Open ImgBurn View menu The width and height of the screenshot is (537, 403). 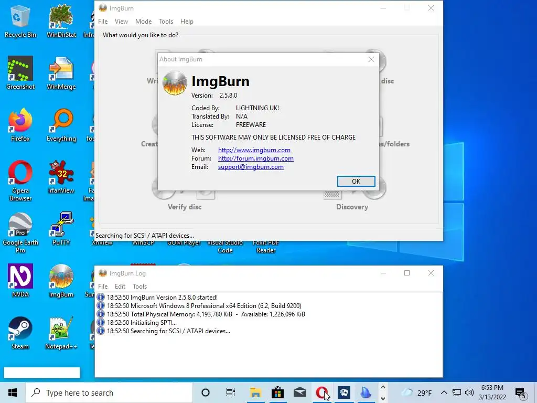(x=121, y=21)
